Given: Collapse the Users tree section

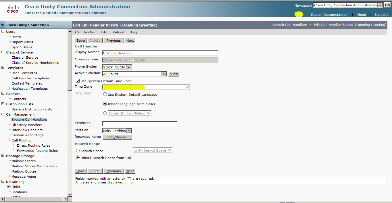Looking at the screenshot, I should pyautogui.click(x=2, y=31).
